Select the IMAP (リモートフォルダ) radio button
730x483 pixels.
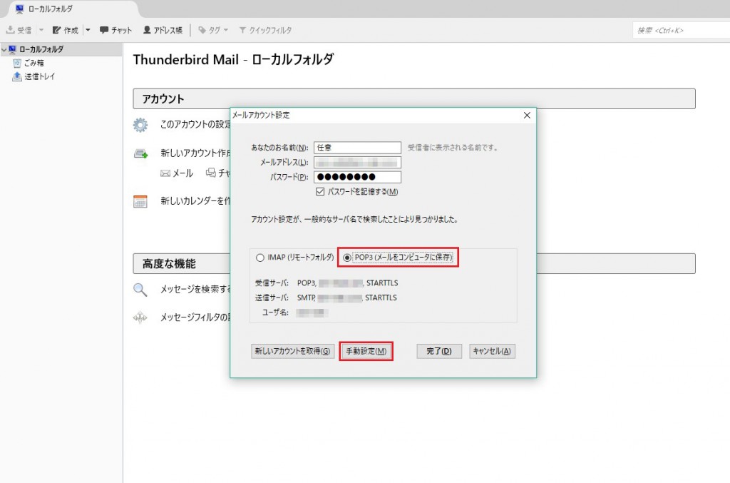click(x=259, y=258)
